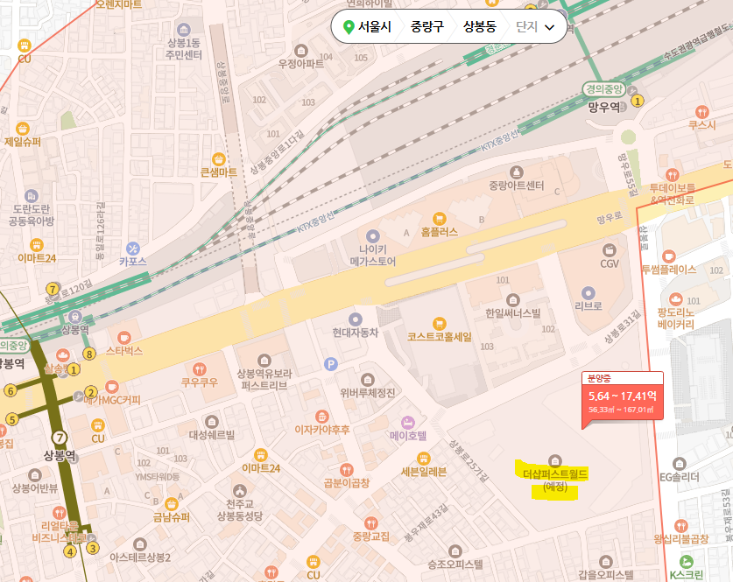The image size is (733, 582).
Task: Click the 투썸플레이스 cafe icon
Action: click(669, 256)
